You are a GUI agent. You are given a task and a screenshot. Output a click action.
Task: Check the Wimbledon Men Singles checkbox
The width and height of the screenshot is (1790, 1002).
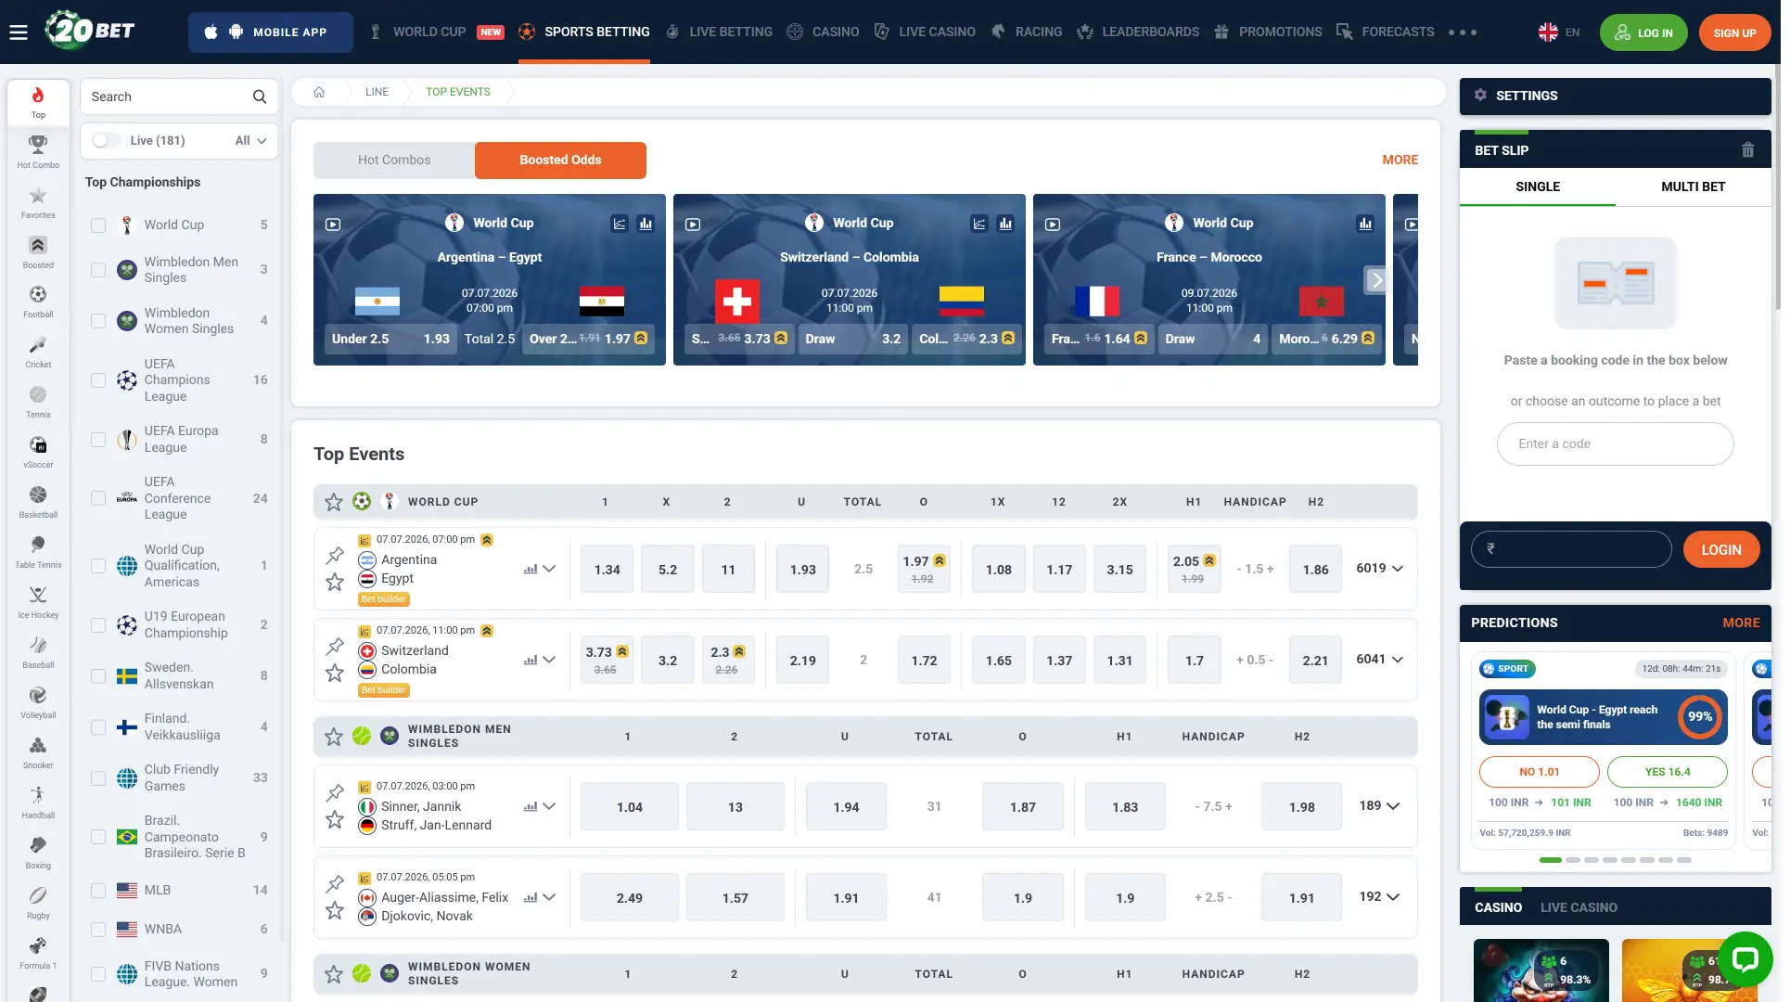pos(98,270)
